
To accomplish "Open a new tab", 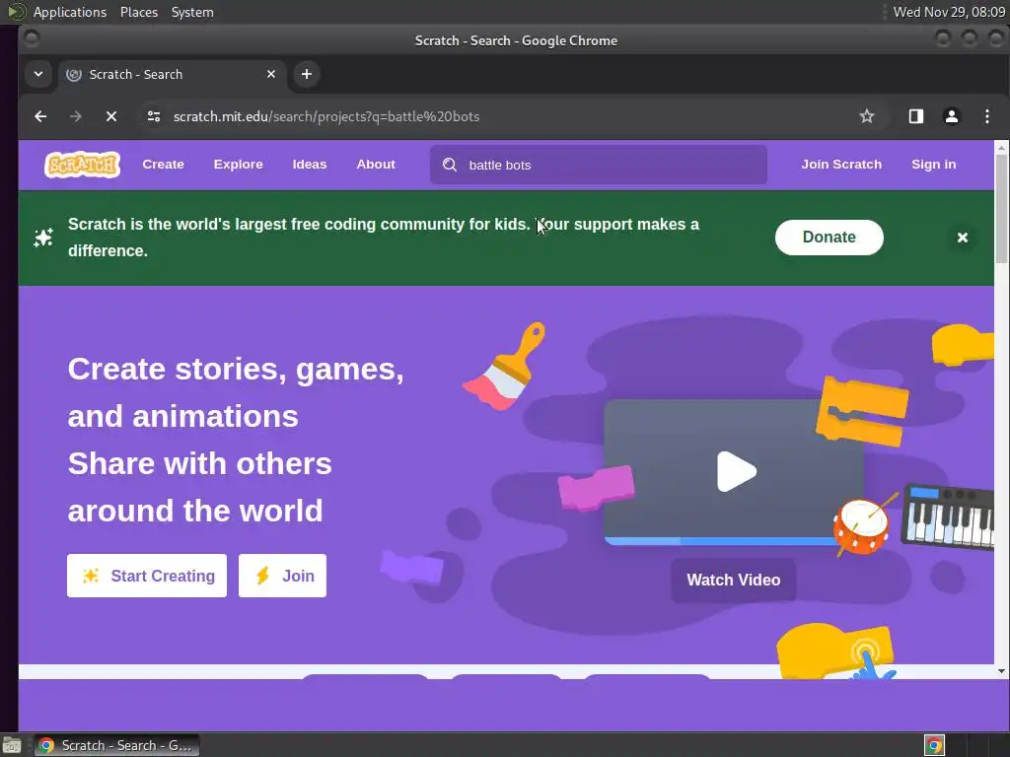I will coord(307,74).
